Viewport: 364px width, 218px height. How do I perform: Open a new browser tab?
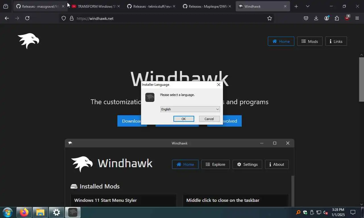coord(296,6)
